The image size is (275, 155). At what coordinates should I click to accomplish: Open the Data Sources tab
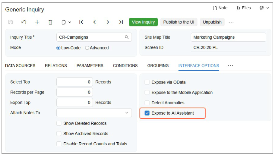[20, 66]
